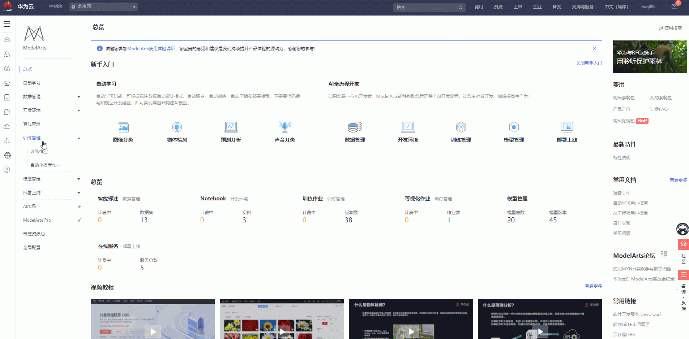Screen dimensions: 689x339
Task: Open the message envelope notifications
Action: [x=675, y=6]
